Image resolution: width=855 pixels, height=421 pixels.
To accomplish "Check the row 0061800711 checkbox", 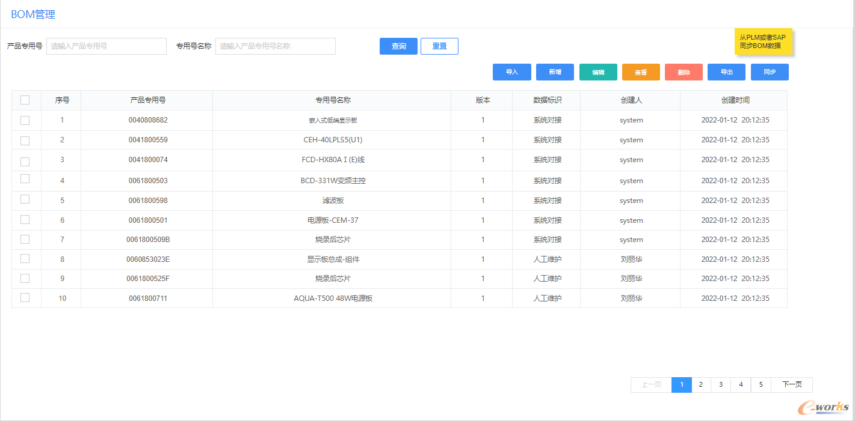I will 25,297.
